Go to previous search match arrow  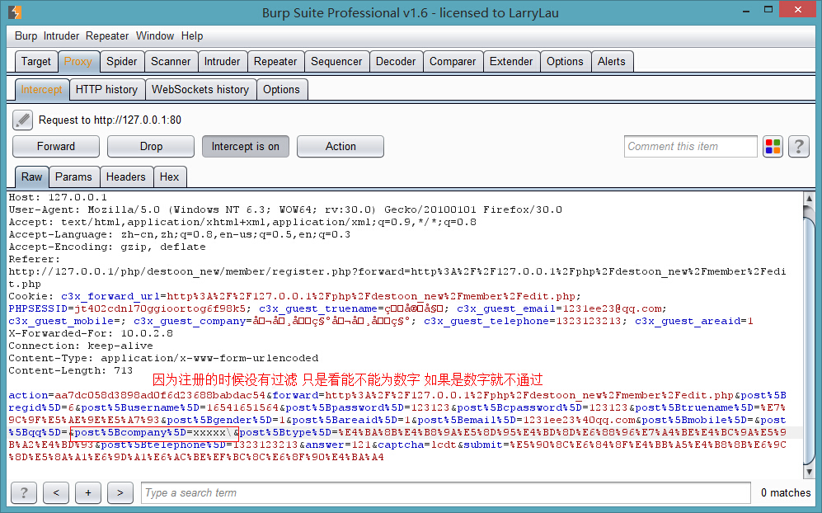[x=56, y=492]
